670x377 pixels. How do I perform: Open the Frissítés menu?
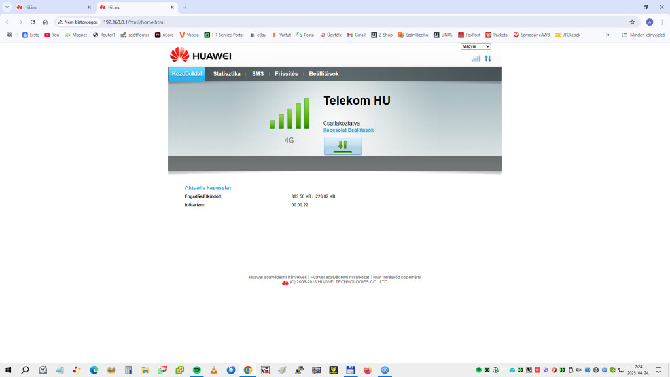287,74
